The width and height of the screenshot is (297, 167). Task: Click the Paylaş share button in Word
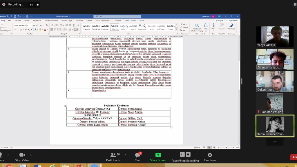pyautogui.click(x=220, y=21)
